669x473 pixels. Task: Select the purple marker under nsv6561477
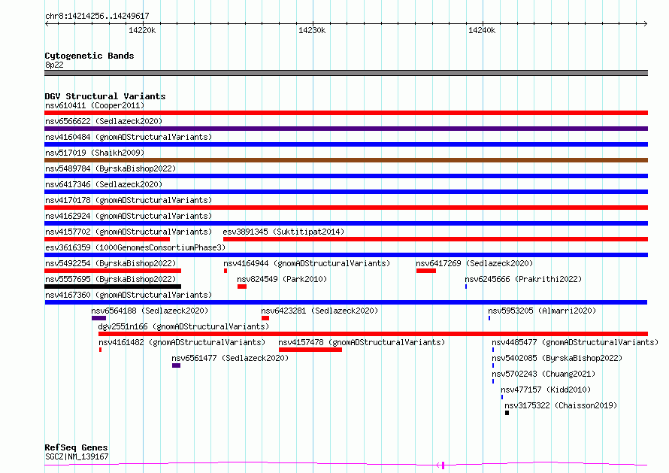(x=176, y=365)
